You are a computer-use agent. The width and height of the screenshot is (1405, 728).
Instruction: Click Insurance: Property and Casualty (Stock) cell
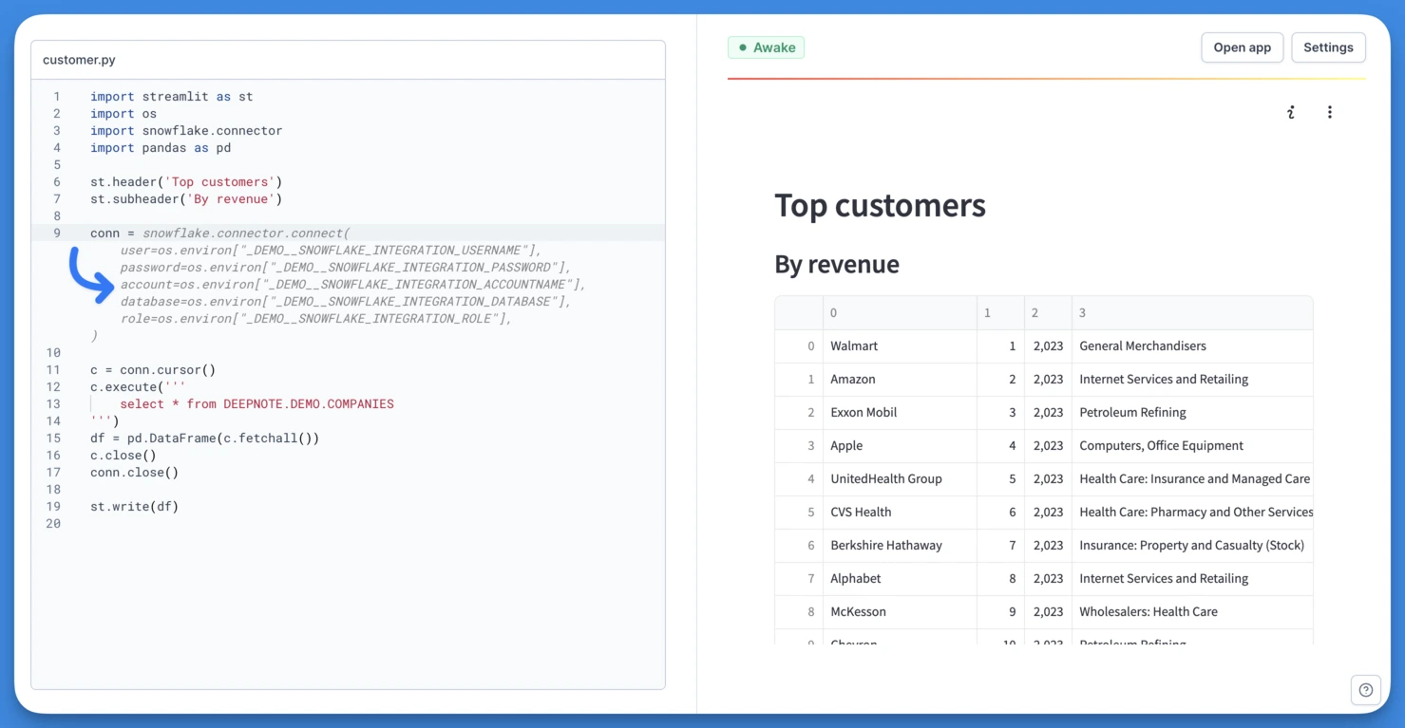[1192, 545]
